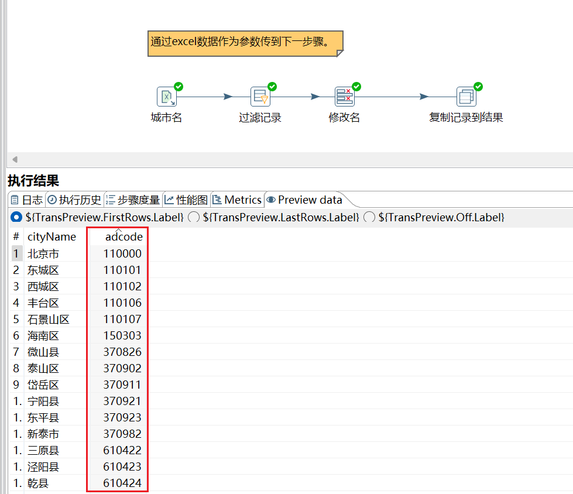The height and width of the screenshot is (494, 573).
Task: Select adcode value 110107
Action: pyautogui.click(x=122, y=320)
